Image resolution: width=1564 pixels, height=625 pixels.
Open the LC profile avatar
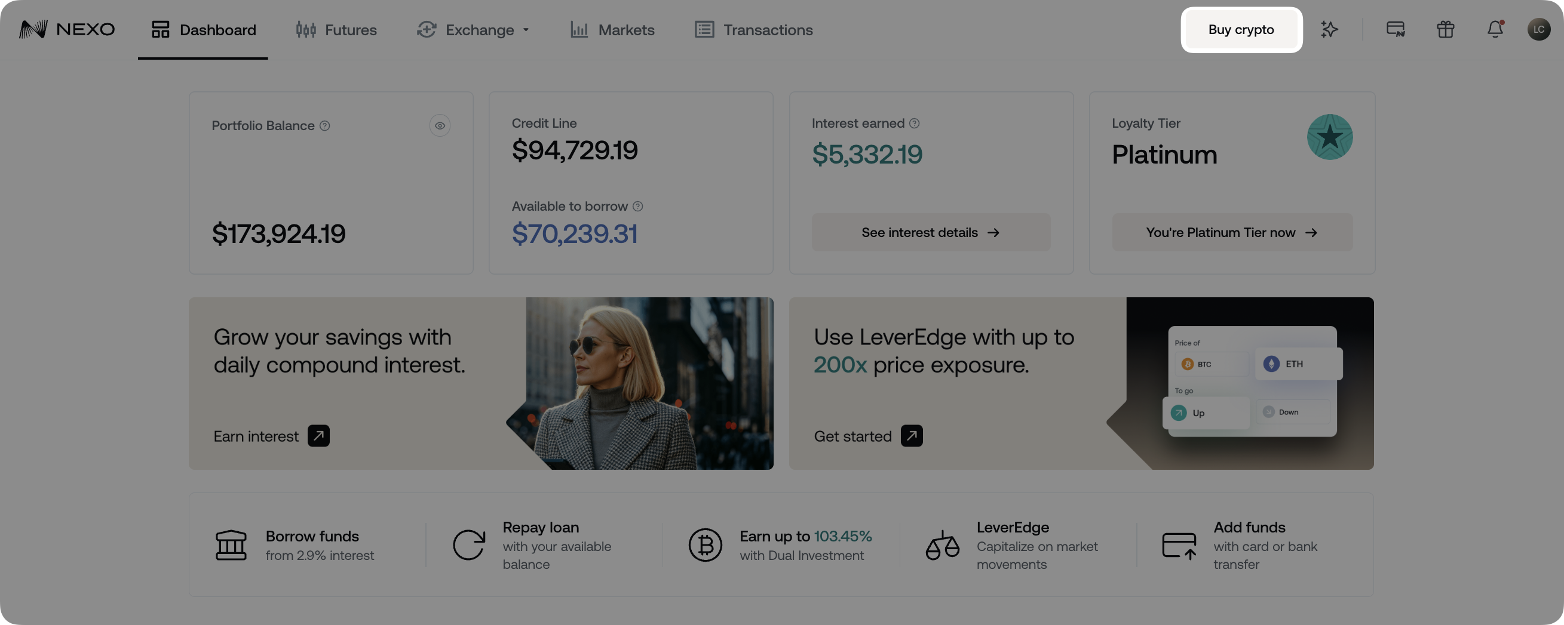1540,29
